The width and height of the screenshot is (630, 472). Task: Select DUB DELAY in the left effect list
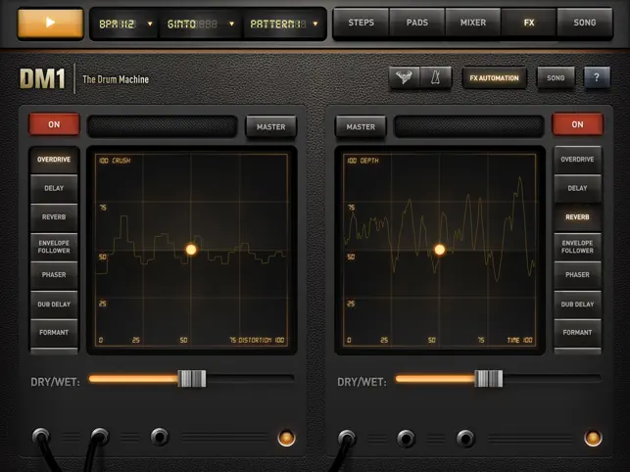point(54,305)
